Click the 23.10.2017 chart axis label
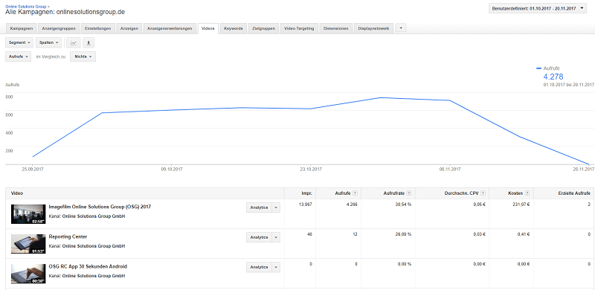 [311, 170]
